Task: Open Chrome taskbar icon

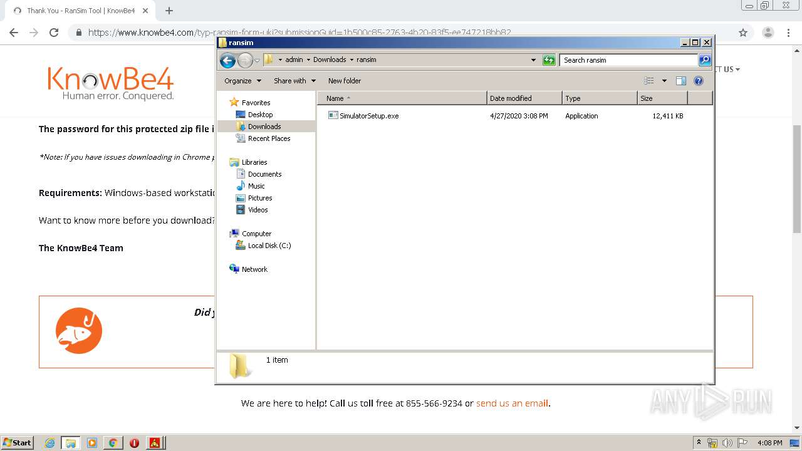Action: (x=113, y=443)
